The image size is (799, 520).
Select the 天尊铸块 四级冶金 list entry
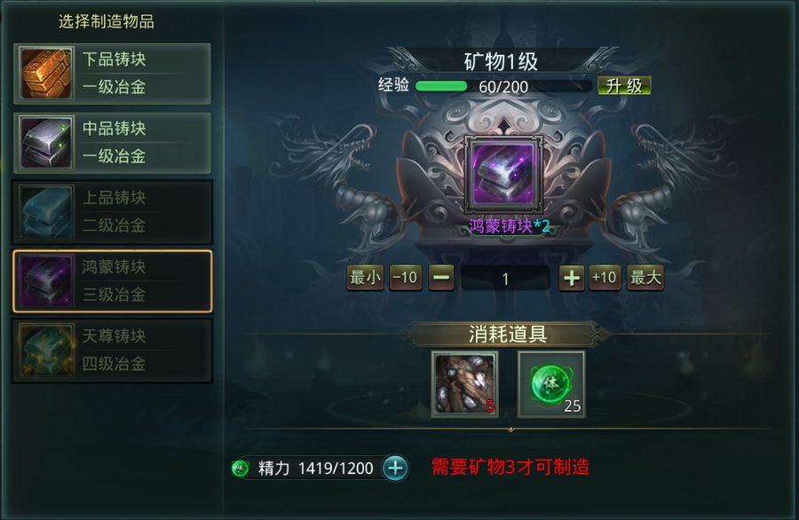tap(112, 351)
